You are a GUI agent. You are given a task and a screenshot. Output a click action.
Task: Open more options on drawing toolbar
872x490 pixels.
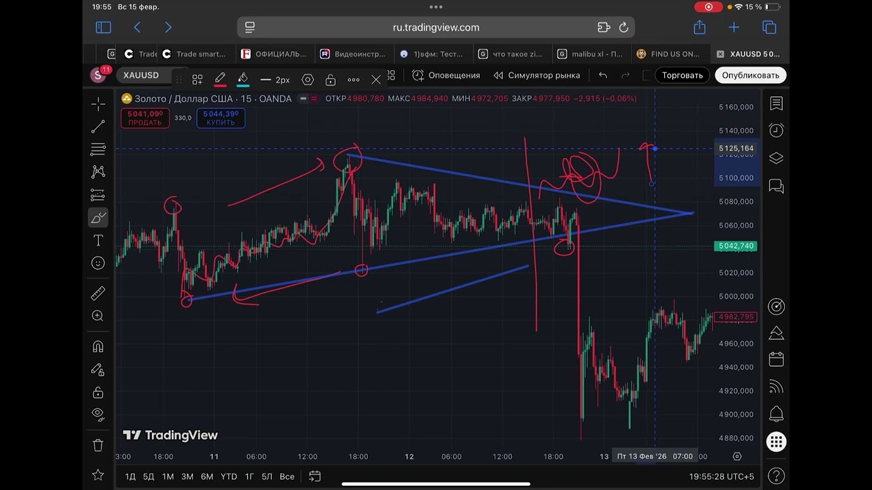(x=354, y=80)
